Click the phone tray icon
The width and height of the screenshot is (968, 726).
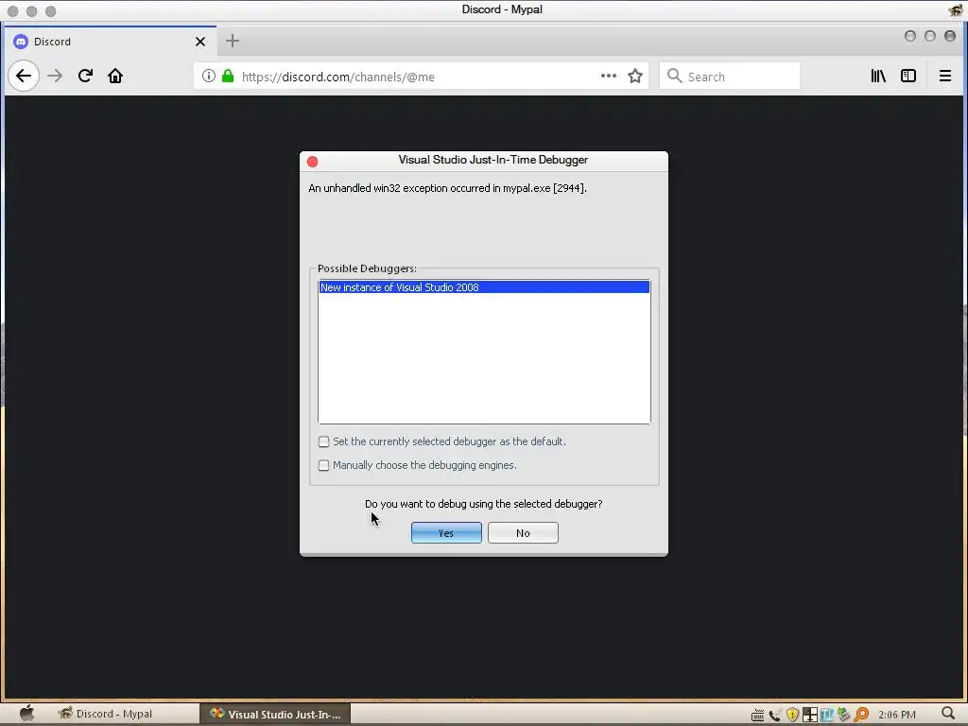click(x=775, y=715)
